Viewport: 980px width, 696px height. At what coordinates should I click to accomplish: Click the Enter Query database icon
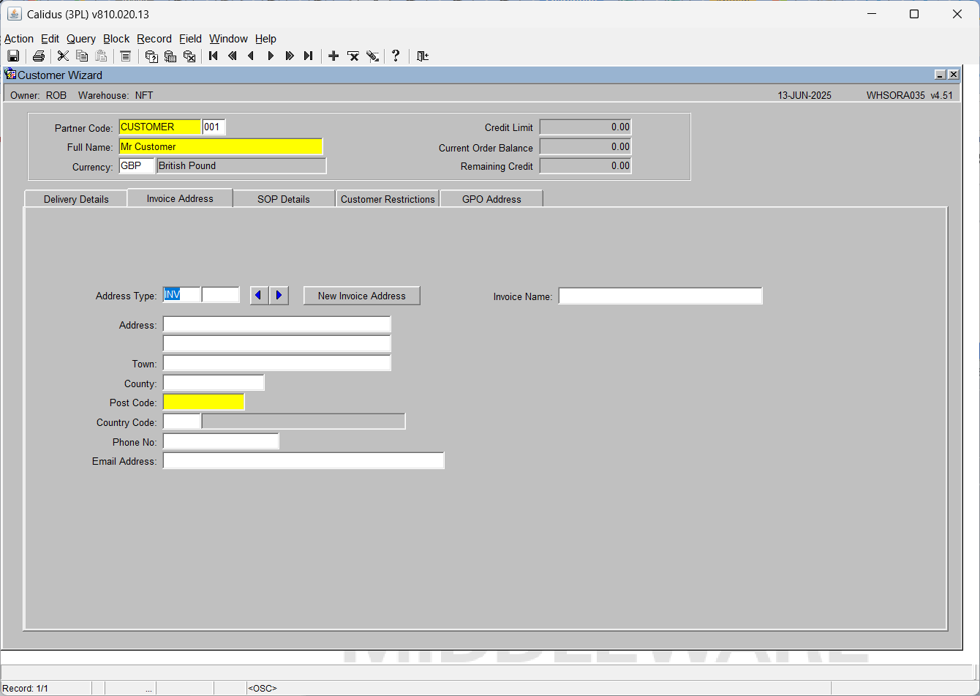coord(151,56)
